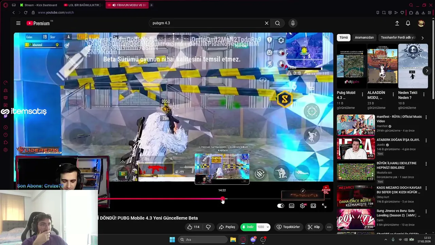This screenshot has height=245, width=435.
Task: Dislike the video thumbs down
Action: tap(208, 227)
